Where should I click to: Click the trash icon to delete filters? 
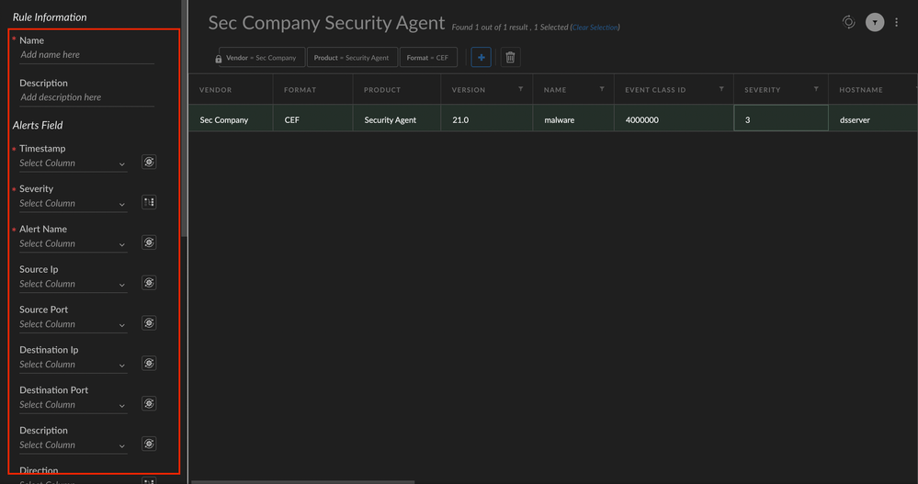510,58
